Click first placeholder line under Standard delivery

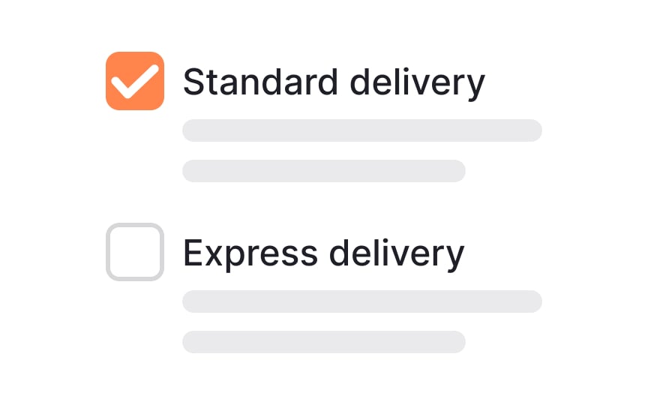[x=362, y=130]
